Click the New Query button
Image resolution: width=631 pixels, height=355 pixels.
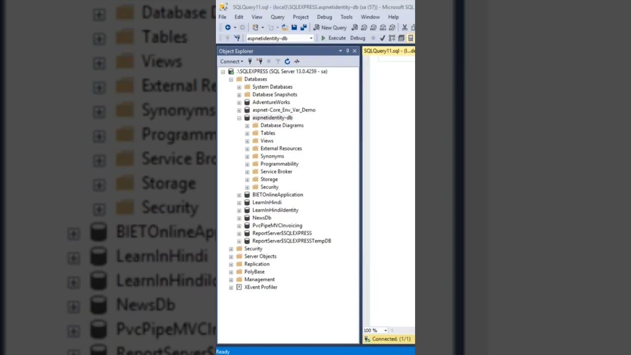point(330,28)
